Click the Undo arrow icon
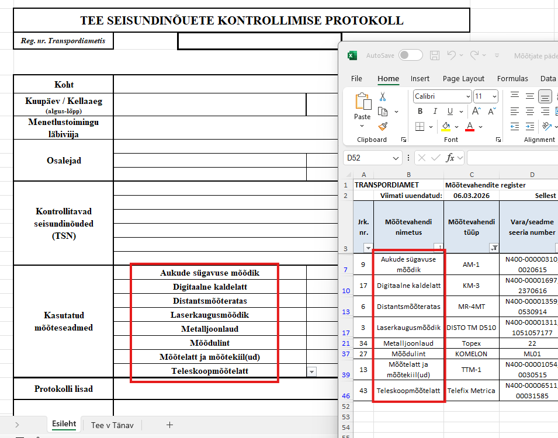Image resolution: width=558 pixels, height=438 pixels. [451, 55]
